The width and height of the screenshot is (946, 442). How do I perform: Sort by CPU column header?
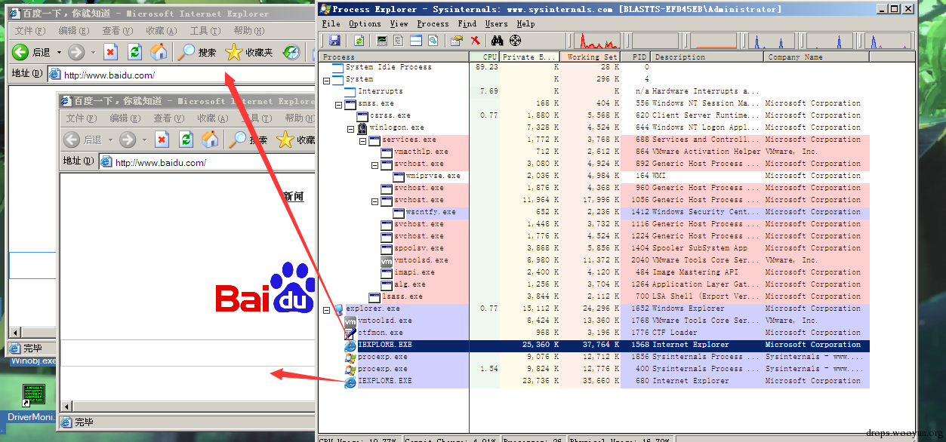pyautogui.click(x=485, y=57)
